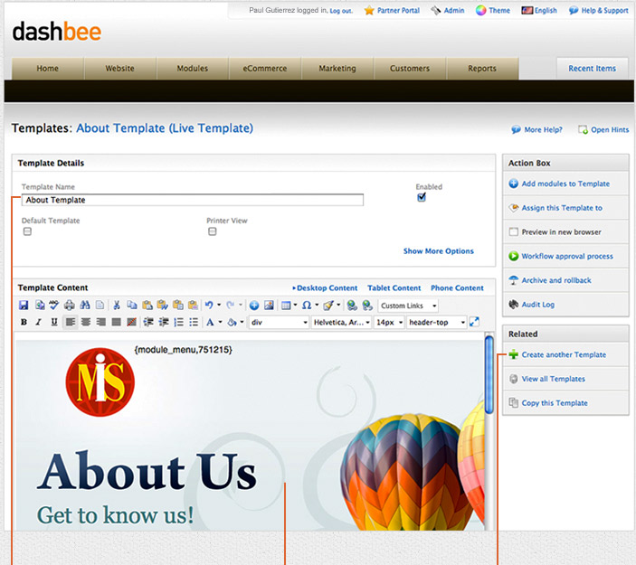
Task: Open Archive and rollback
Action: [x=556, y=280]
